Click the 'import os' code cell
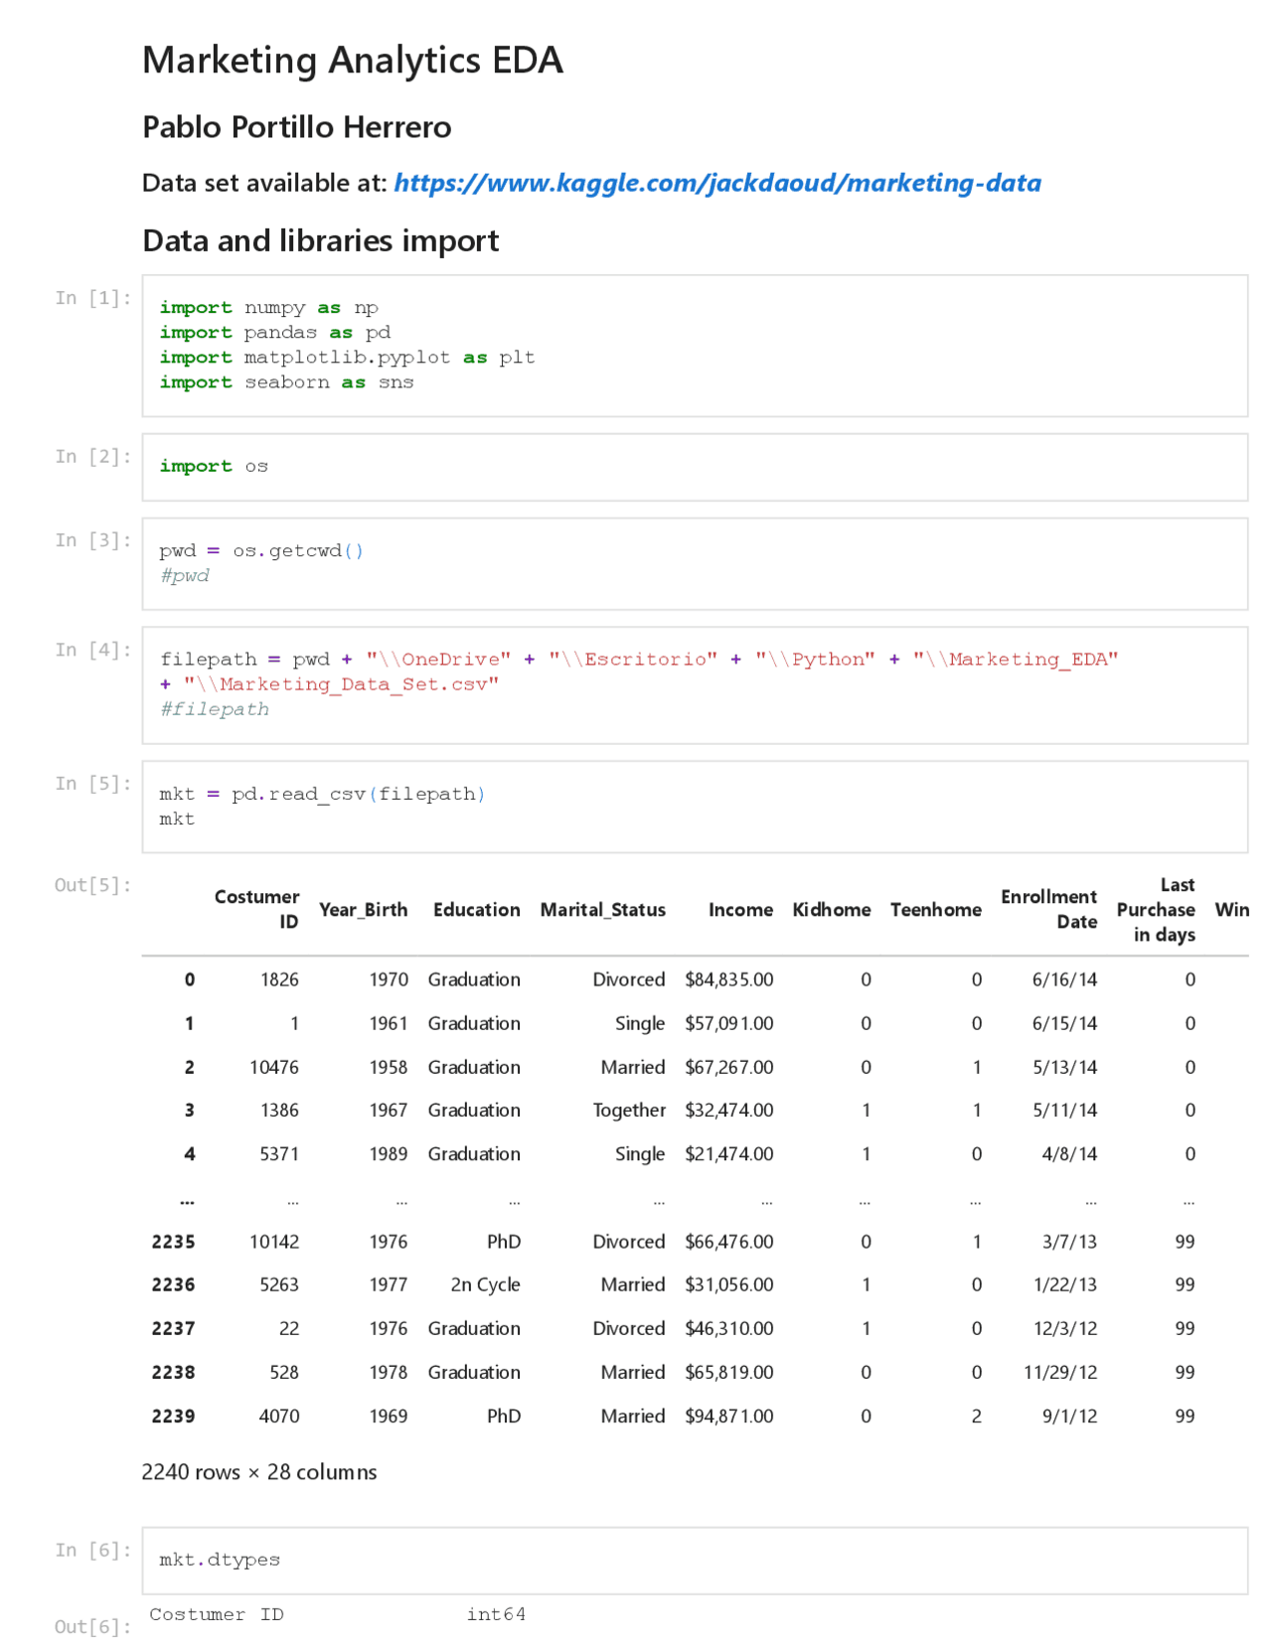The width and height of the screenshot is (1272, 1645). click(x=694, y=466)
